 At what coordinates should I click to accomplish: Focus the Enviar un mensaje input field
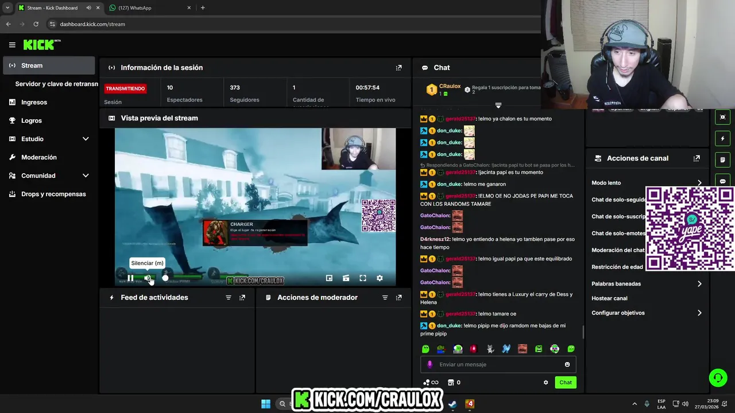pos(498,364)
